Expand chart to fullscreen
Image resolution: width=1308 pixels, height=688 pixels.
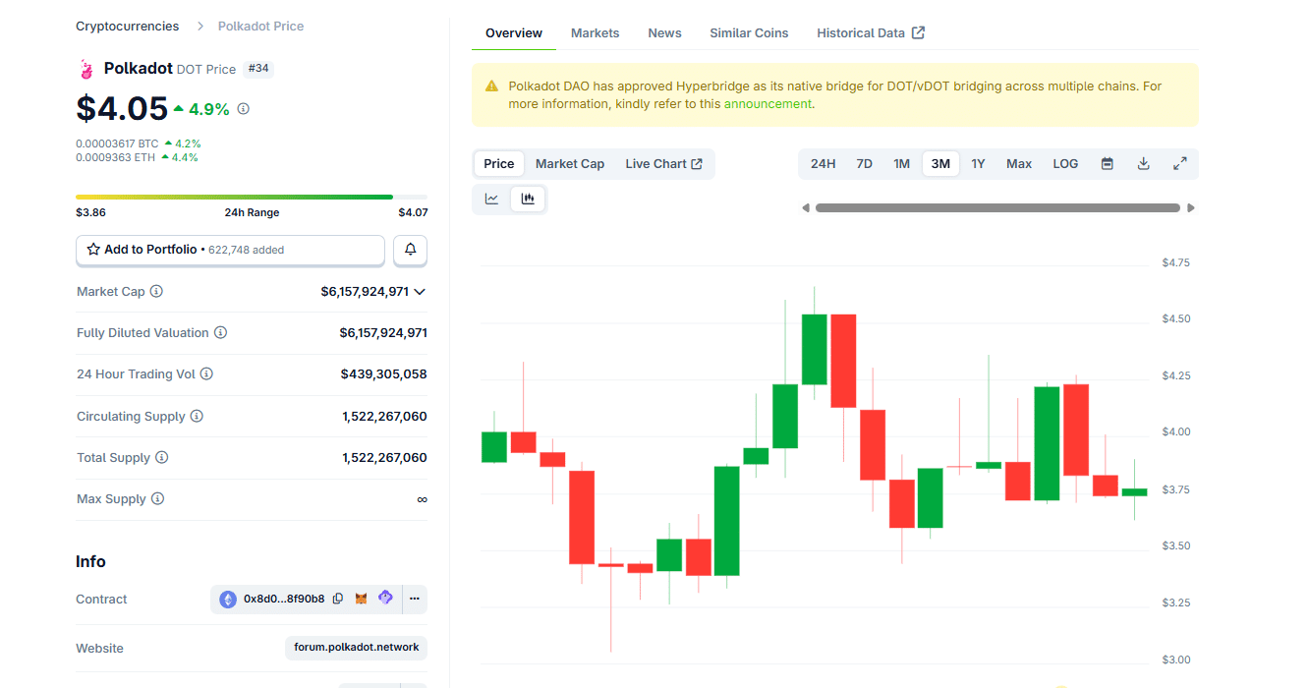pyautogui.click(x=1180, y=164)
